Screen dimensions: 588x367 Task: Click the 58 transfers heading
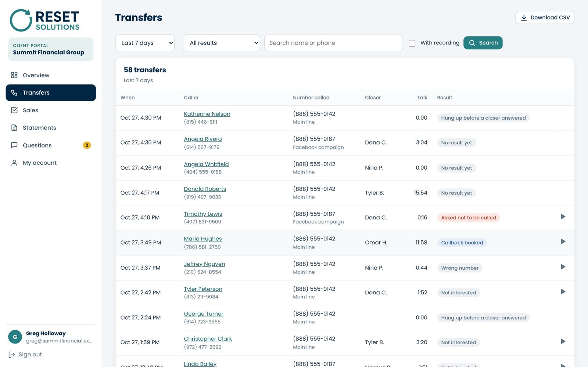pyautogui.click(x=145, y=70)
